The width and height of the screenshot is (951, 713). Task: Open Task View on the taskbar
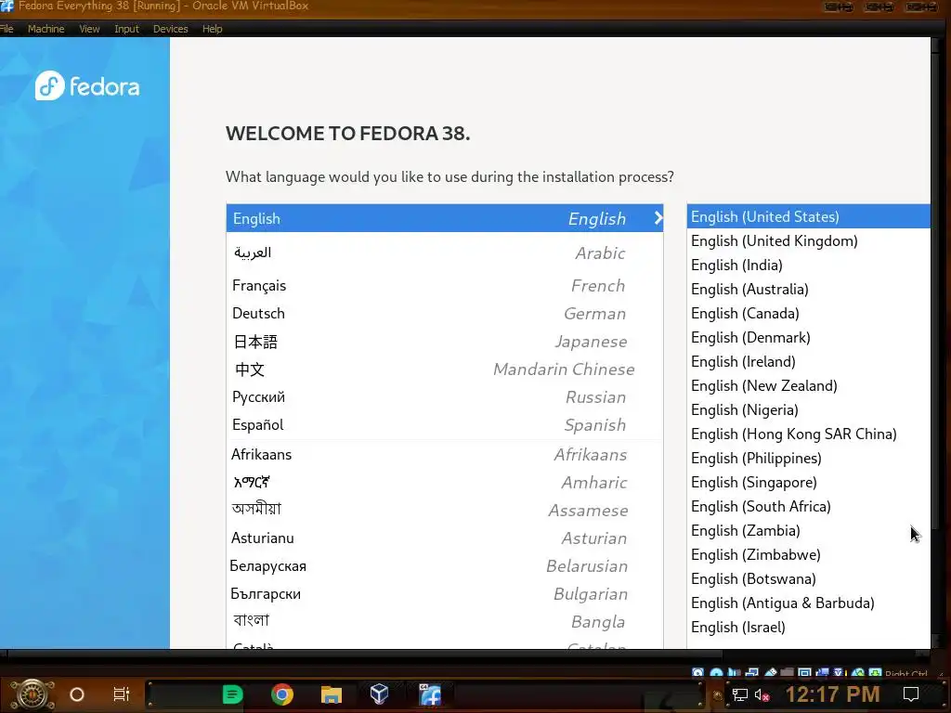[x=122, y=694]
